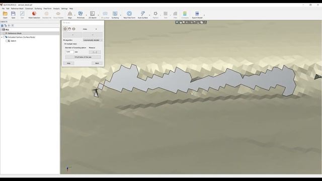Click the third Objects panel toolbar icon
Image resolution: width=322 pixels, height=181 pixels.
[x=9, y=26]
